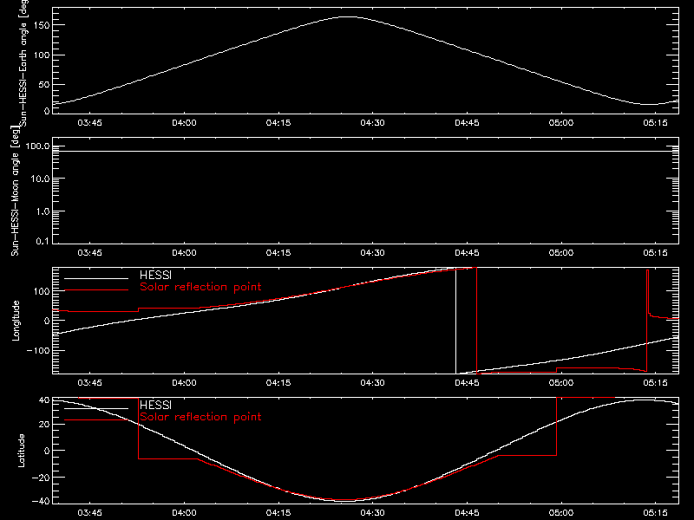This screenshot has height=520, width=694.
Task: Select 04:45 time label under the Moon angle plot
Action: click(x=467, y=253)
